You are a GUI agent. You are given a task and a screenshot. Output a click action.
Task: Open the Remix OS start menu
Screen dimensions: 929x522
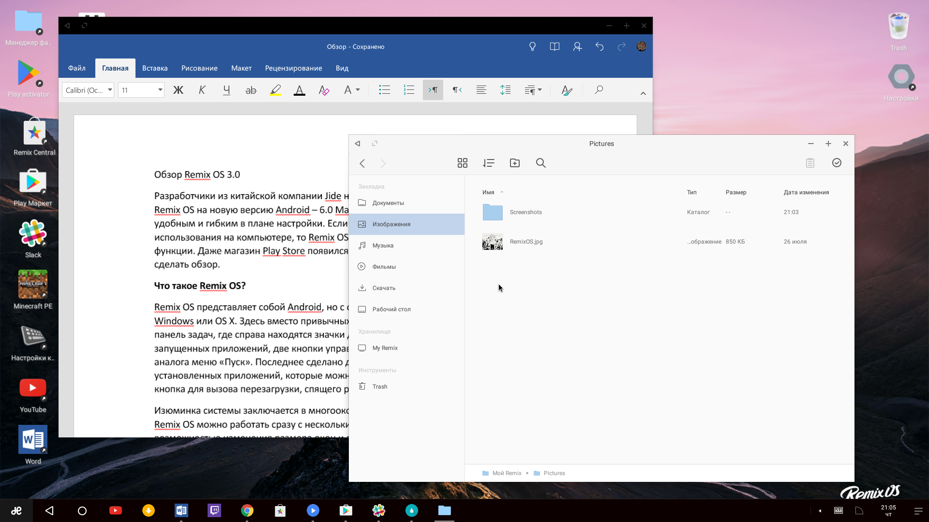click(16, 510)
